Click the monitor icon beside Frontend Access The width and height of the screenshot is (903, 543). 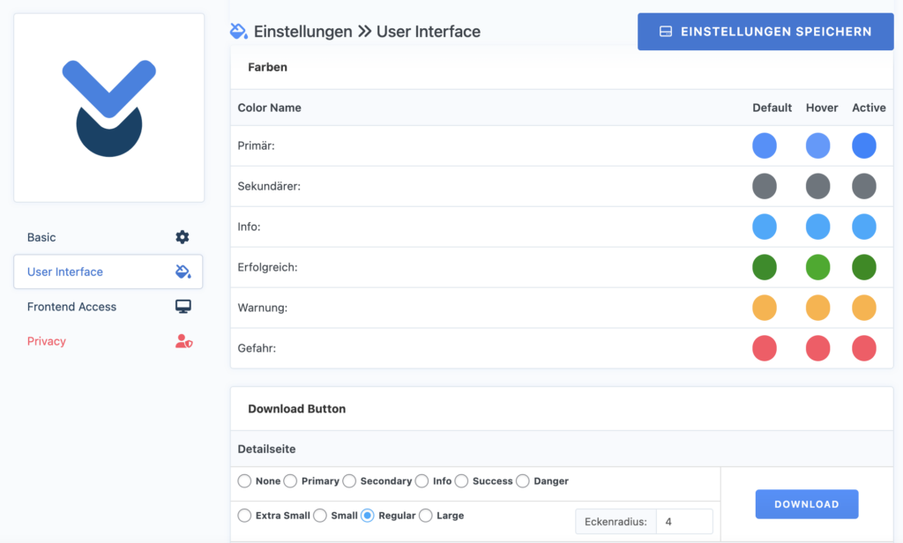point(183,307)
